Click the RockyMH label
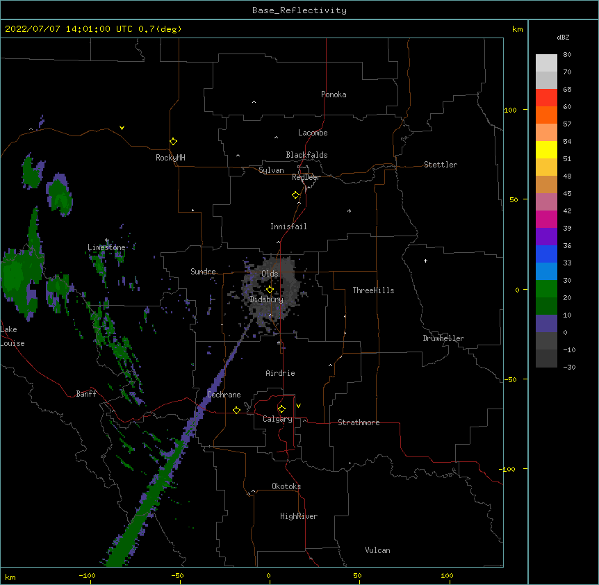The image size is (599, 585). point(170,157)
